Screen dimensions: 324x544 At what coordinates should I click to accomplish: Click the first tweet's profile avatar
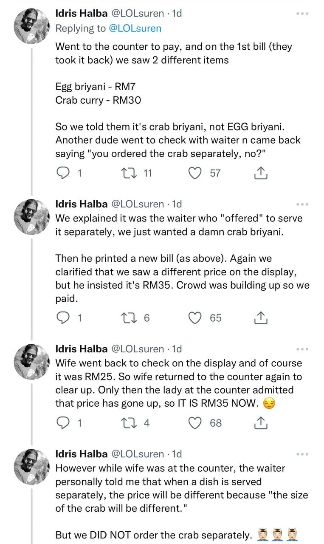(x=32, y=26)
